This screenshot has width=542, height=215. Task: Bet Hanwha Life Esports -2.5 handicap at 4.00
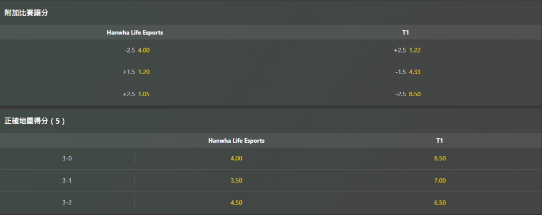pos(137,50)
